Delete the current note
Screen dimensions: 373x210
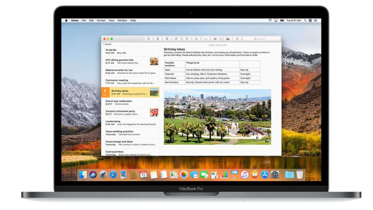(167, 39)
